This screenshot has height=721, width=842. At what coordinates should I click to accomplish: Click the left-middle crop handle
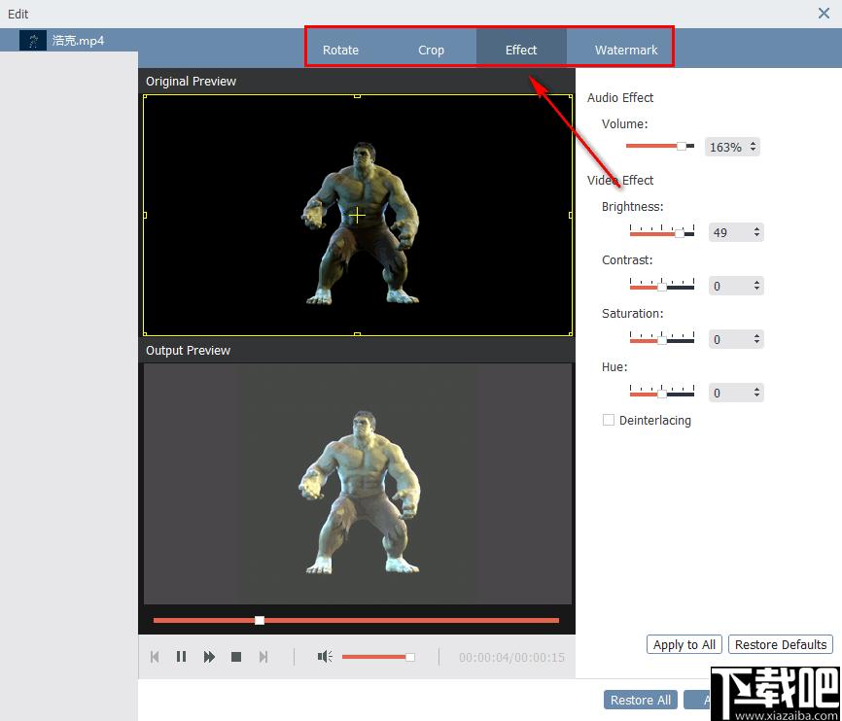click(145, 216)
